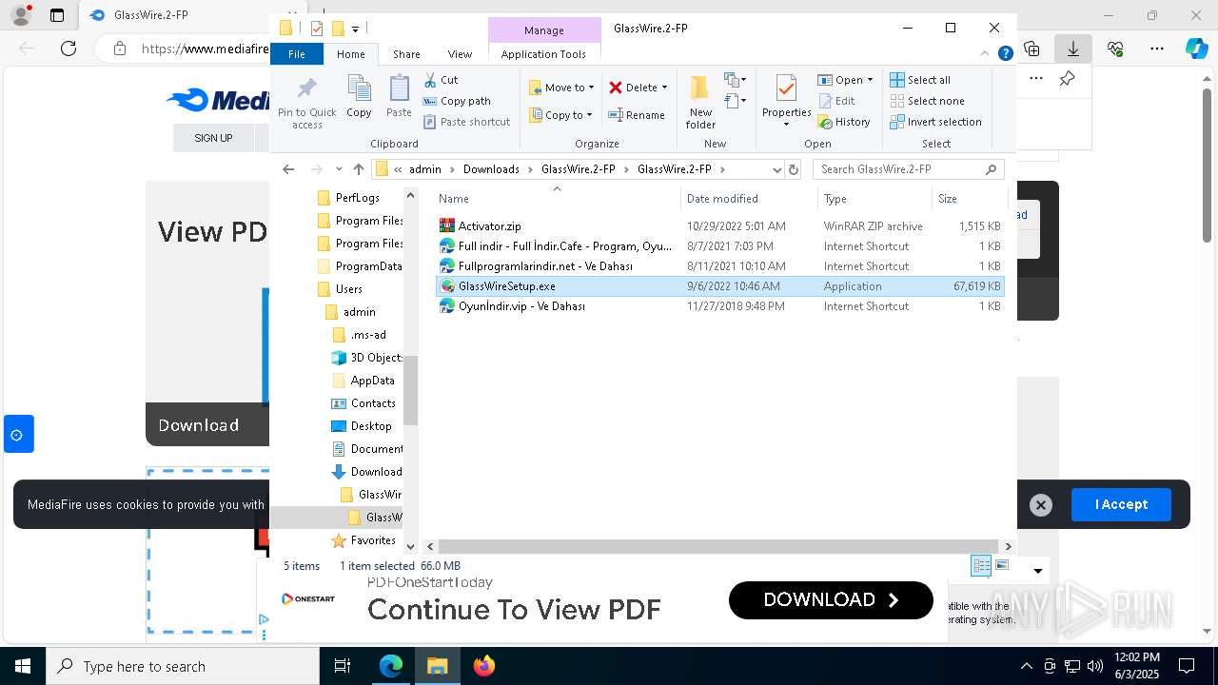Image resolution: width=1218 pixels, height=685 pixels.
Task: Open Application Tools tab
Action: click(x=543, y=54)
